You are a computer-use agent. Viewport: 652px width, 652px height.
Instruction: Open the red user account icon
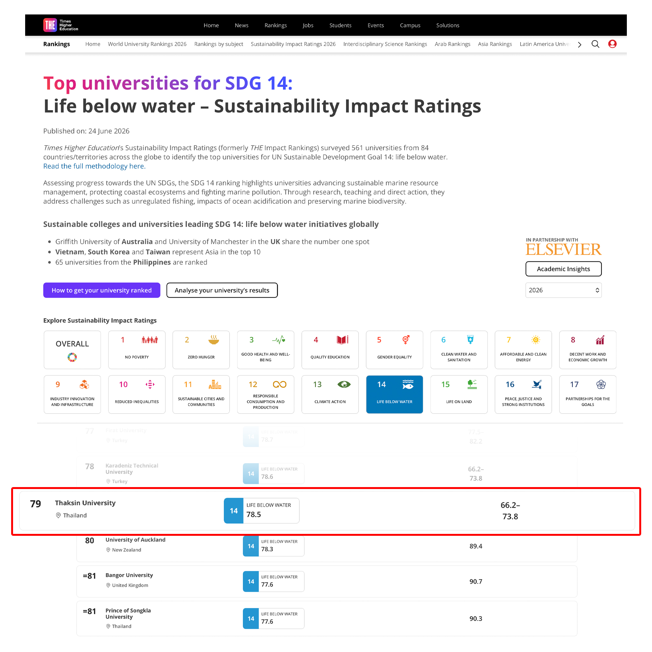(x=612, y=44)
